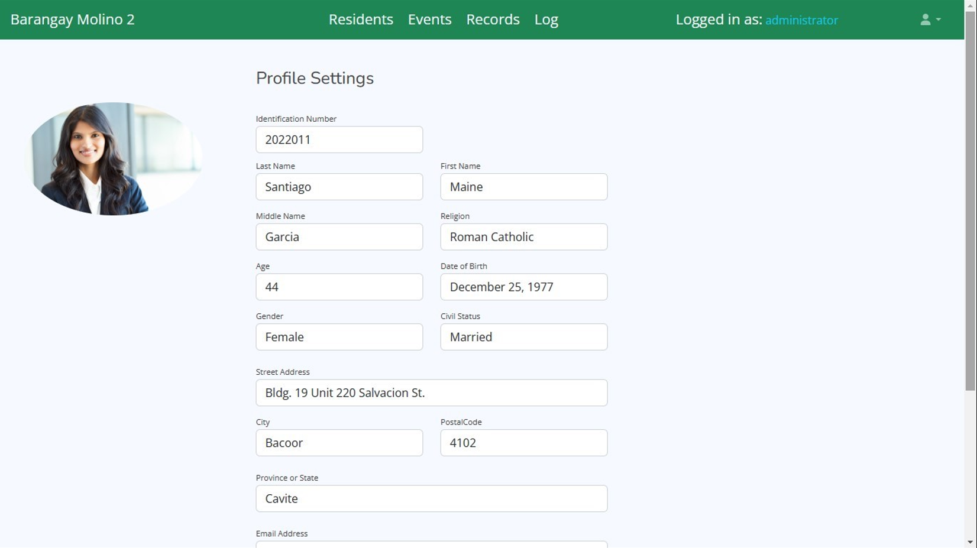
Task: Select the PostalCode field with 4102
Action: [x=523, y=443]
